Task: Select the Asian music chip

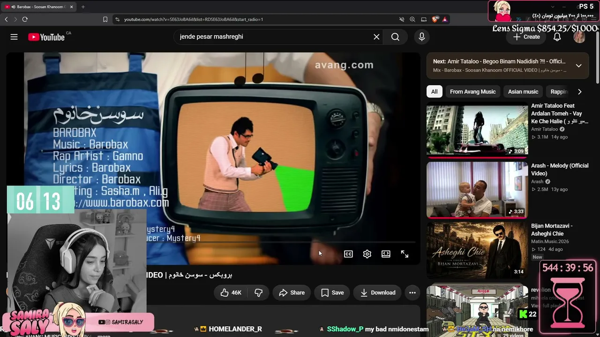Action: coord(523,92)
